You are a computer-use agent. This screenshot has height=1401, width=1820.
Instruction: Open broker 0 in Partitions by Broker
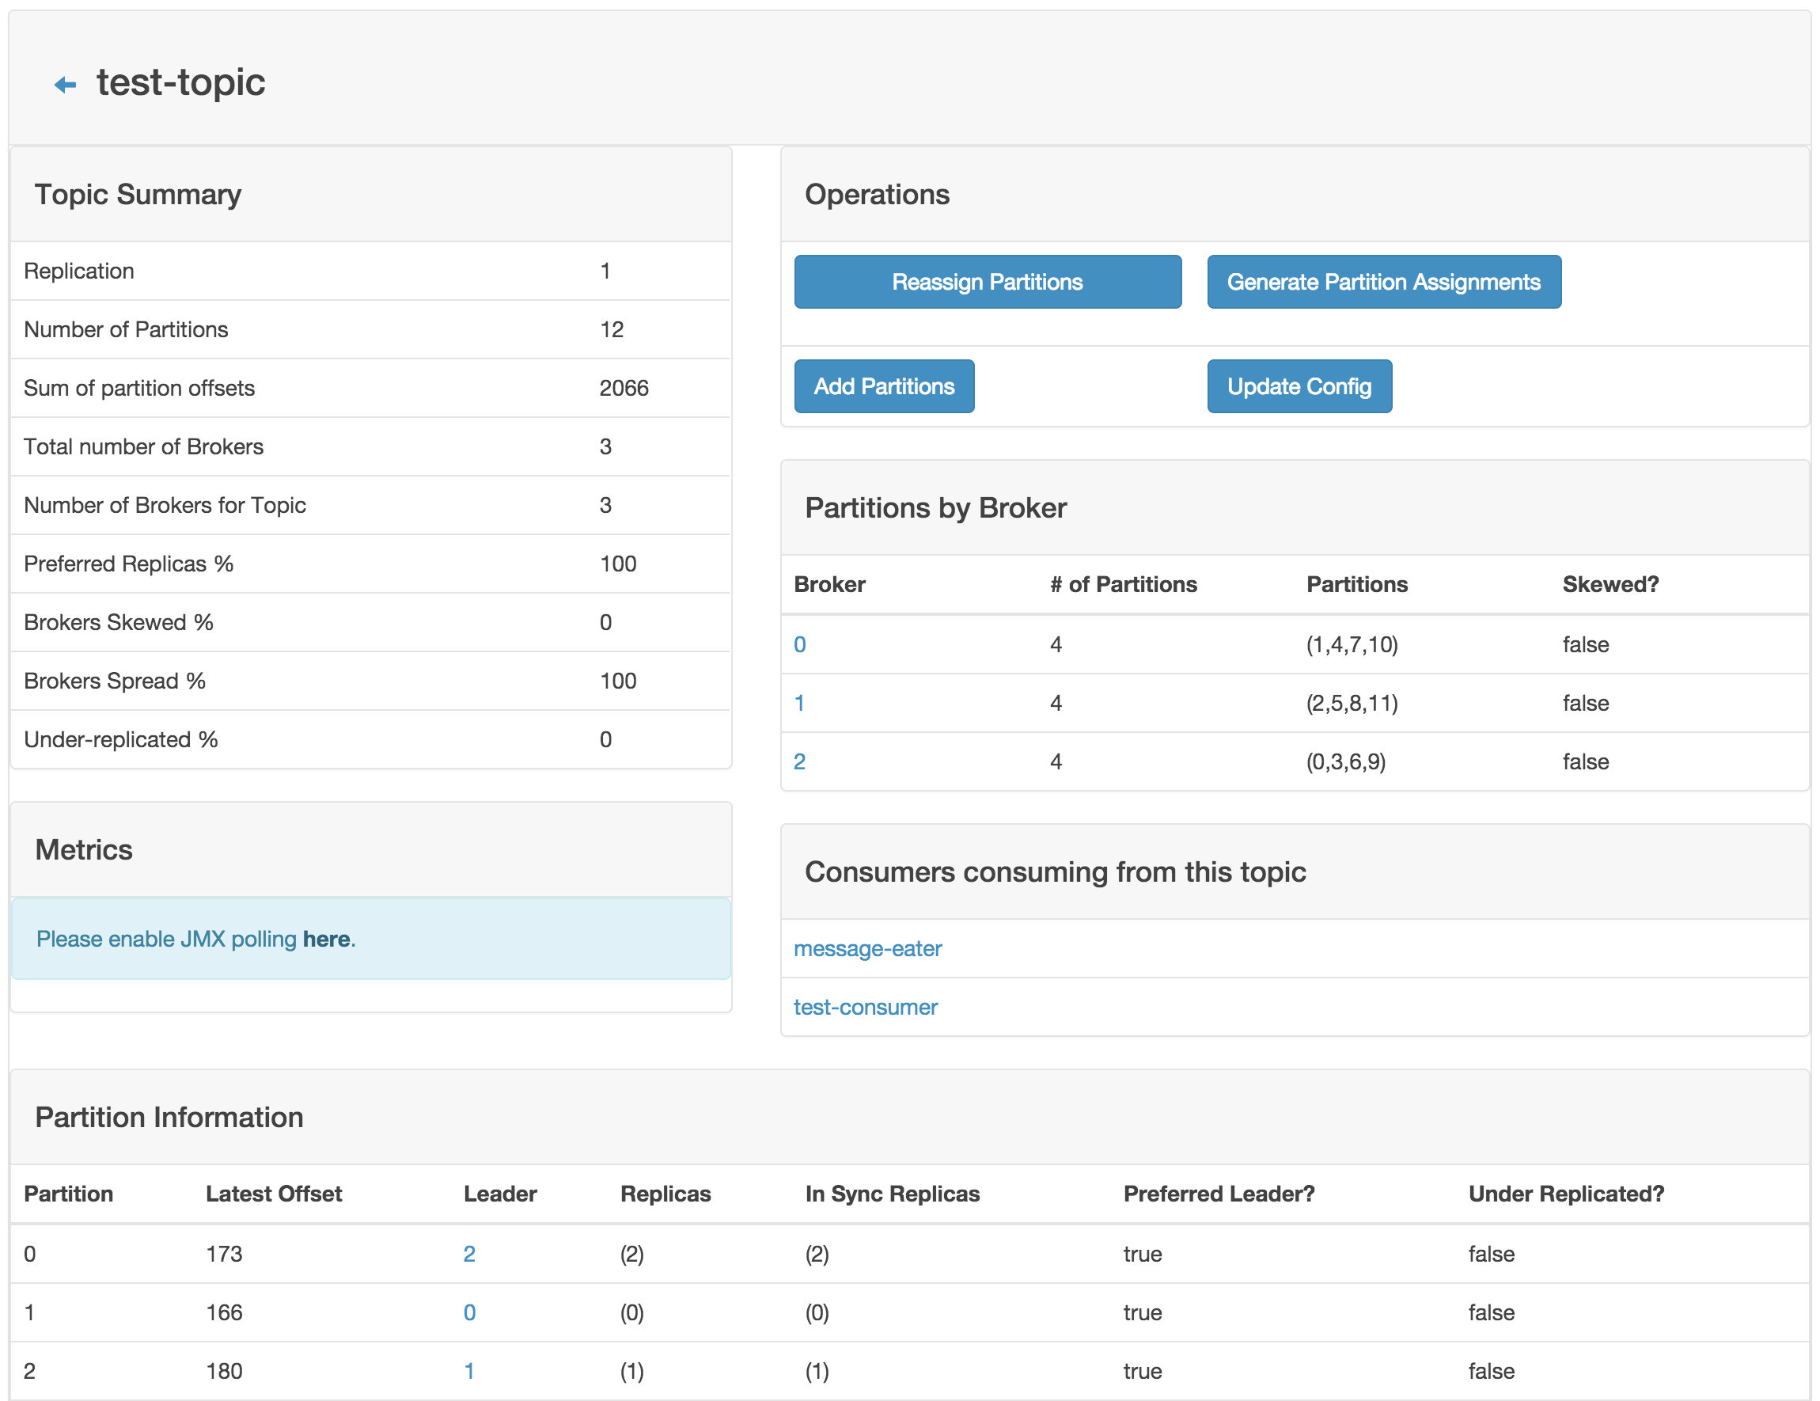(x=800, y=644)
